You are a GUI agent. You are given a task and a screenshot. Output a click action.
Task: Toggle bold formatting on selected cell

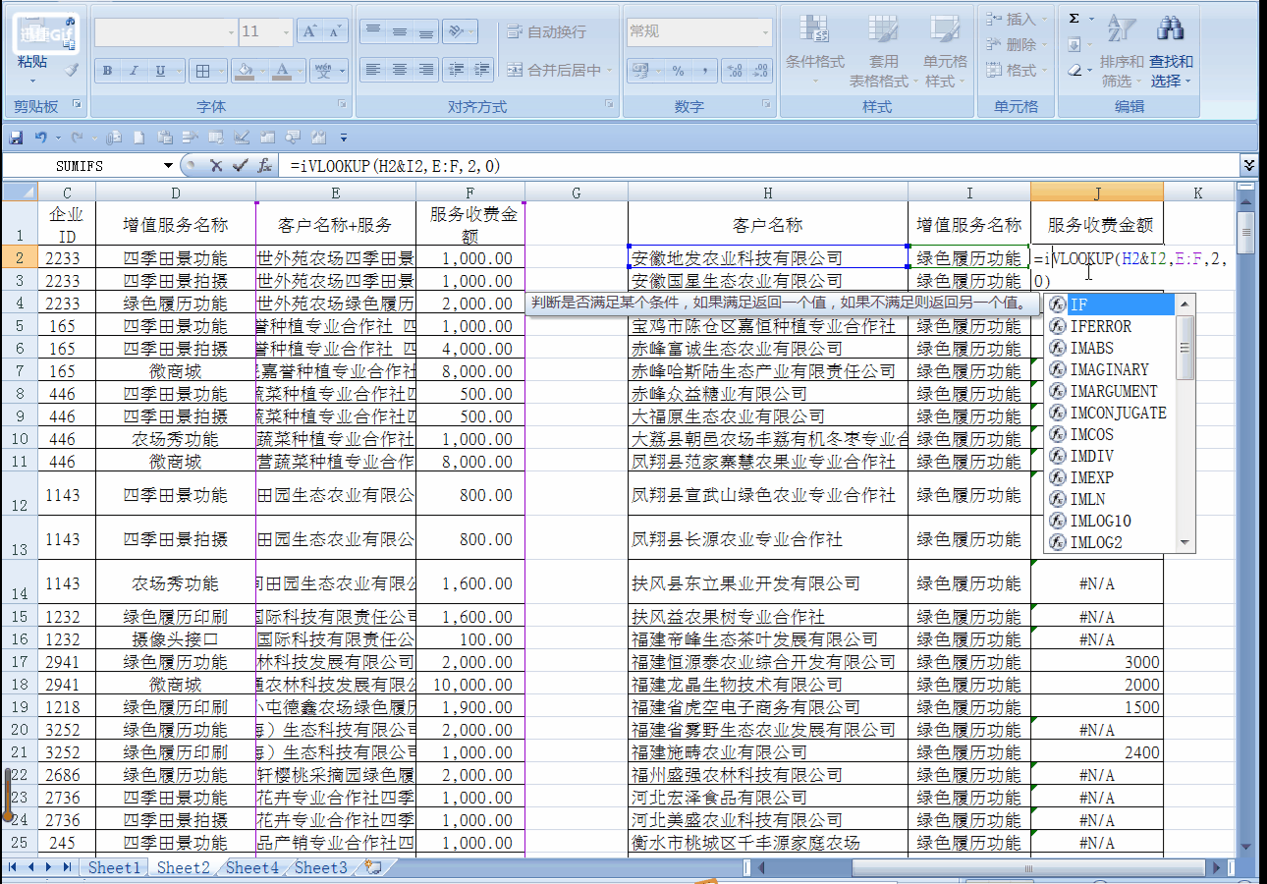(106, 71)
